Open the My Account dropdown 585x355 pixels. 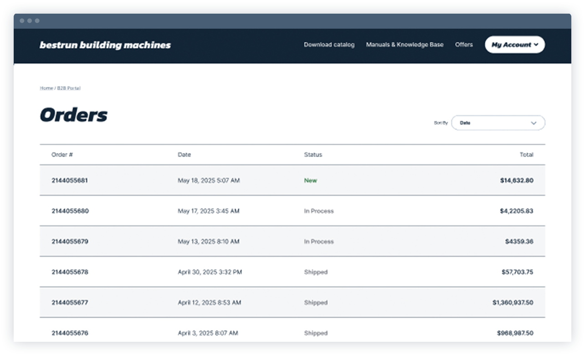(x=514, y=45)
